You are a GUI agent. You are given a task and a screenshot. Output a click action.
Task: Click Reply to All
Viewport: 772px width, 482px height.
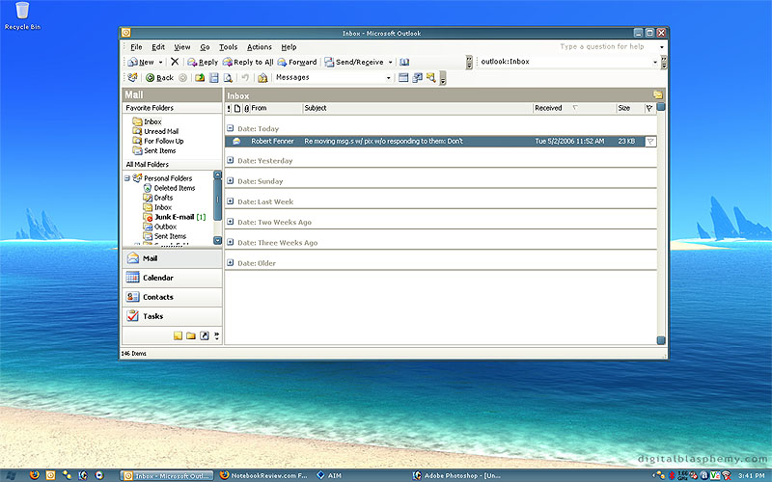tap(248, 62)
